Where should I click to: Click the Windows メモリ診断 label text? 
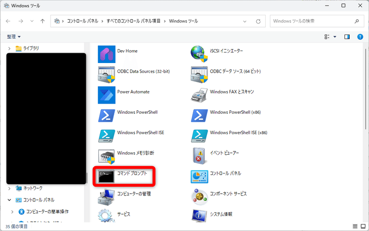point(136,153)
